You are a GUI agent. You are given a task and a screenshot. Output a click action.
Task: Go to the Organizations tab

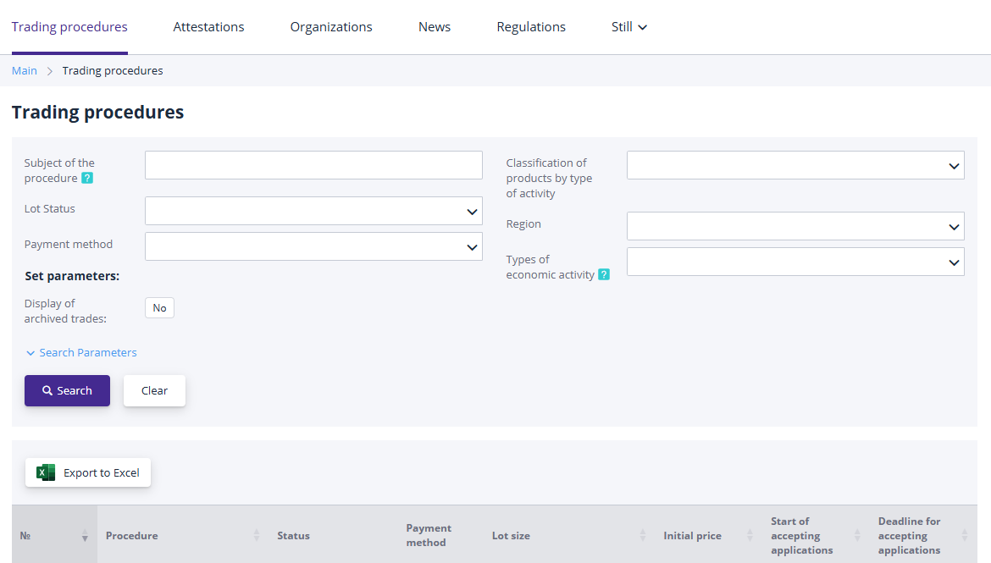tap(331, 27)
